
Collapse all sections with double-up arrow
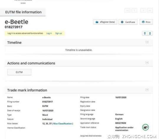point(150,33)
